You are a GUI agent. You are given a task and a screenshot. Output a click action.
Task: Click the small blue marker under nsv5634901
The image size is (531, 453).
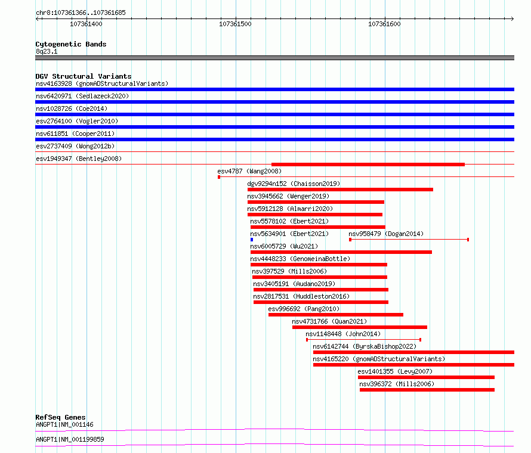pos(252,240)
